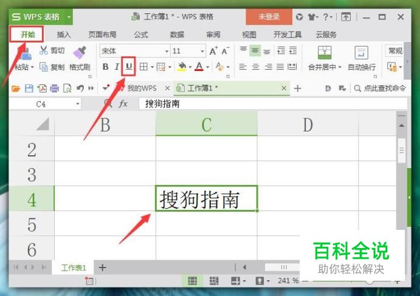This screenshot has height=296, width=420.
Task: Click the plus to add new document tab
Action: tap(298, 88)
